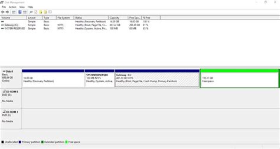Click the Forward arrow in the toolbar
The width and height of the screenshot is (280, 149).
(7, 12)
